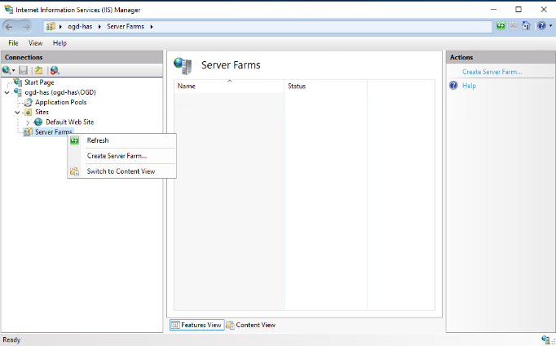Click the Server Farms breadcrumb in address bar
The width and height of the screenshot is (556, 346).
(x=126, y=26)
